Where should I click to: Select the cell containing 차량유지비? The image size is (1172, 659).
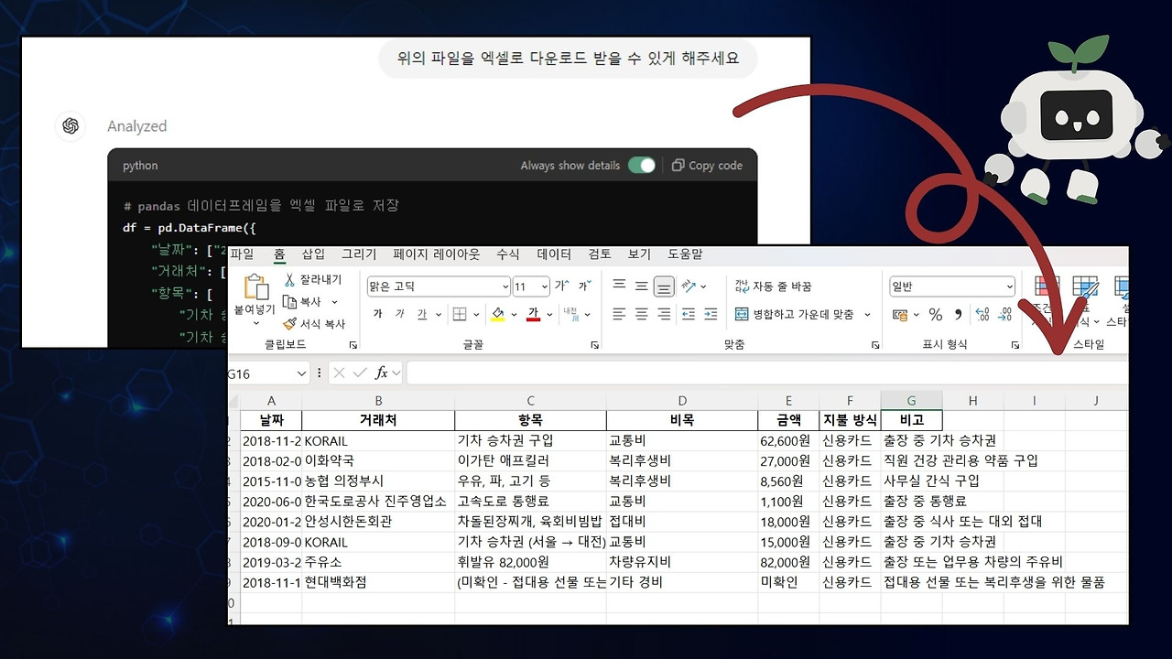[x=682, y=562]
